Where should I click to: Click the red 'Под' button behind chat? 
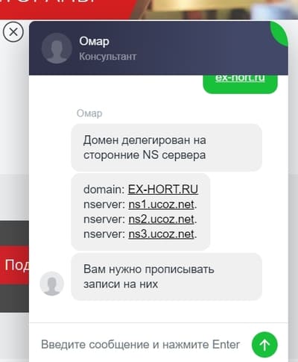click(14, 265)
